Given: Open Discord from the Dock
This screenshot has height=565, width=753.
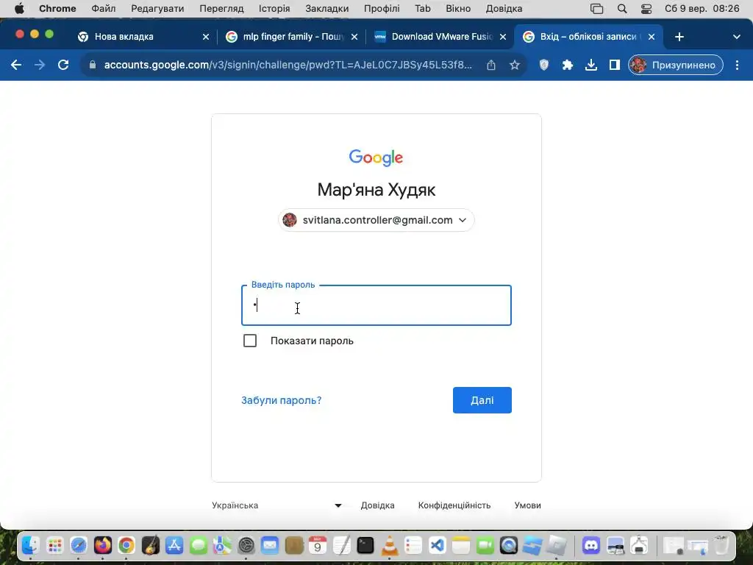Looking at the screenshot, I should coord(591,545).
